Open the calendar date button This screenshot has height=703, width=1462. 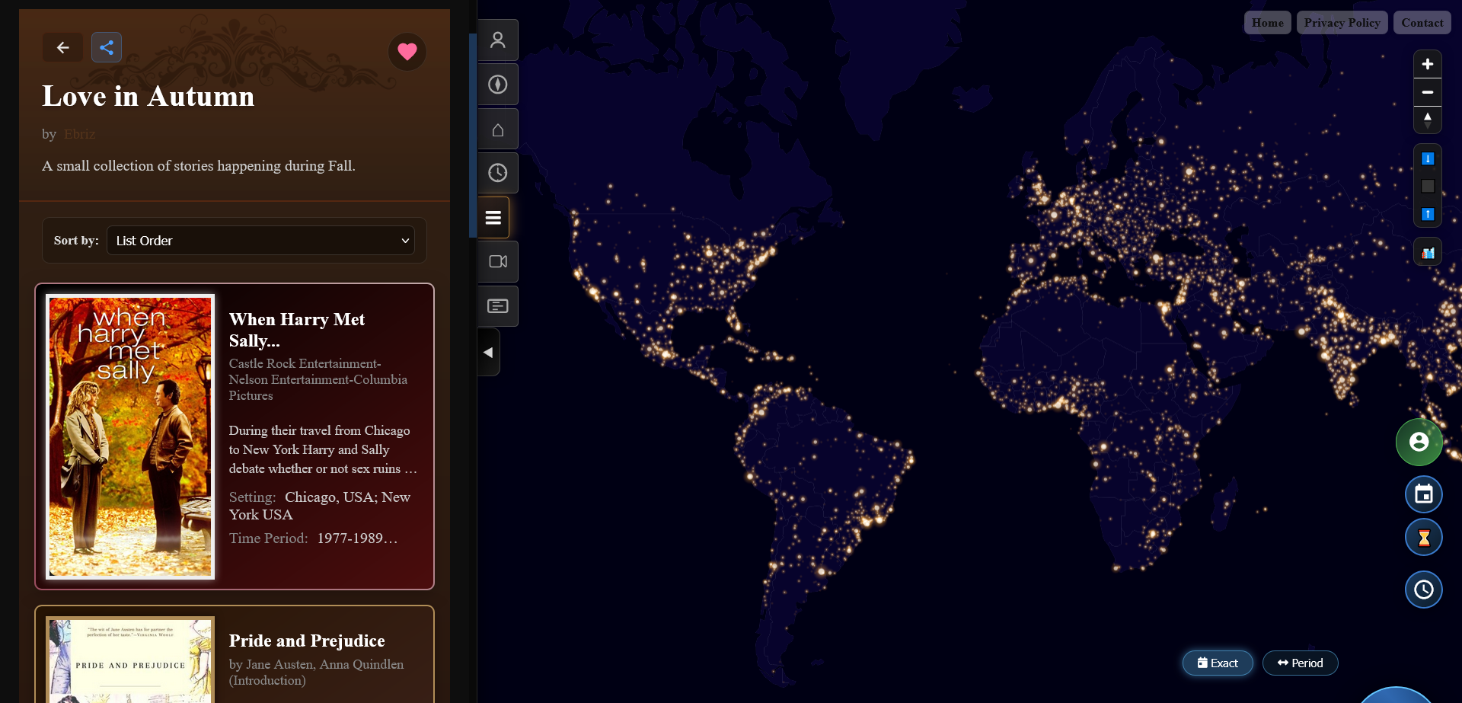(x=1424, y=494)
